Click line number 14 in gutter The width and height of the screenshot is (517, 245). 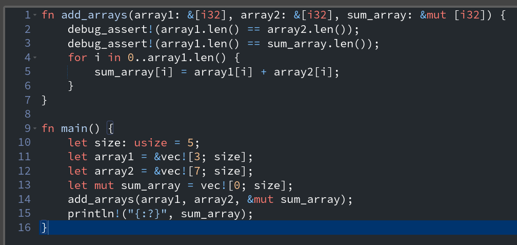click(x=24, y=199)
